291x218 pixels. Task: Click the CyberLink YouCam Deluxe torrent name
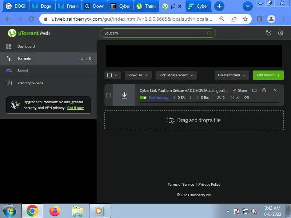(x=184, y=90)
